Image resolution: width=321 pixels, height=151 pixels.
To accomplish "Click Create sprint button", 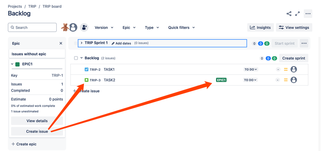I will click(x=294, y=58).
